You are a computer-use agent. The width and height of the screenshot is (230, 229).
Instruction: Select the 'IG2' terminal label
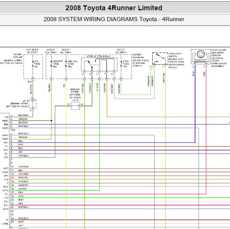click(6, 117)
